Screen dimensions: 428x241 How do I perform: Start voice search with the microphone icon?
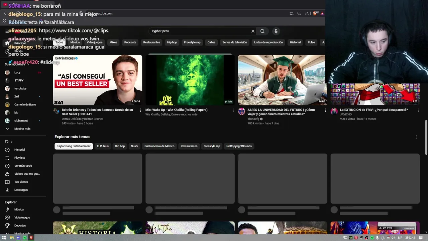276,31
